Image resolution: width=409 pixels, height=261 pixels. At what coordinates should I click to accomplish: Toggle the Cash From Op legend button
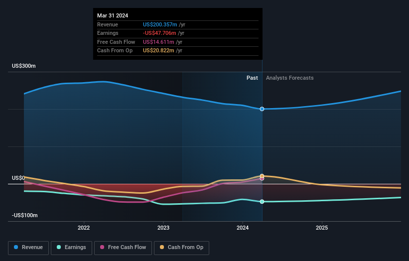[181, 248]
